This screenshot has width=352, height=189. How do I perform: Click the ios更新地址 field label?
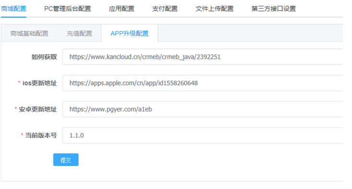click(x=39, y=83)
